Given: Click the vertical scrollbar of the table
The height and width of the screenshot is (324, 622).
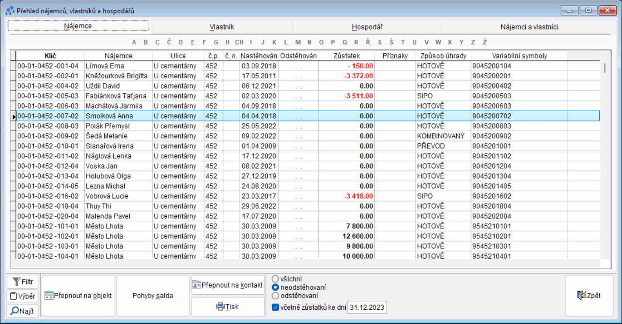Looking at the screenshot, I should click(604, 156).
